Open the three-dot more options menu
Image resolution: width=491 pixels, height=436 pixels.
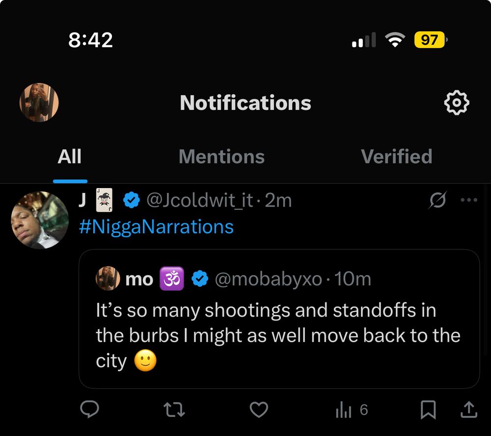tap(469, 200)
